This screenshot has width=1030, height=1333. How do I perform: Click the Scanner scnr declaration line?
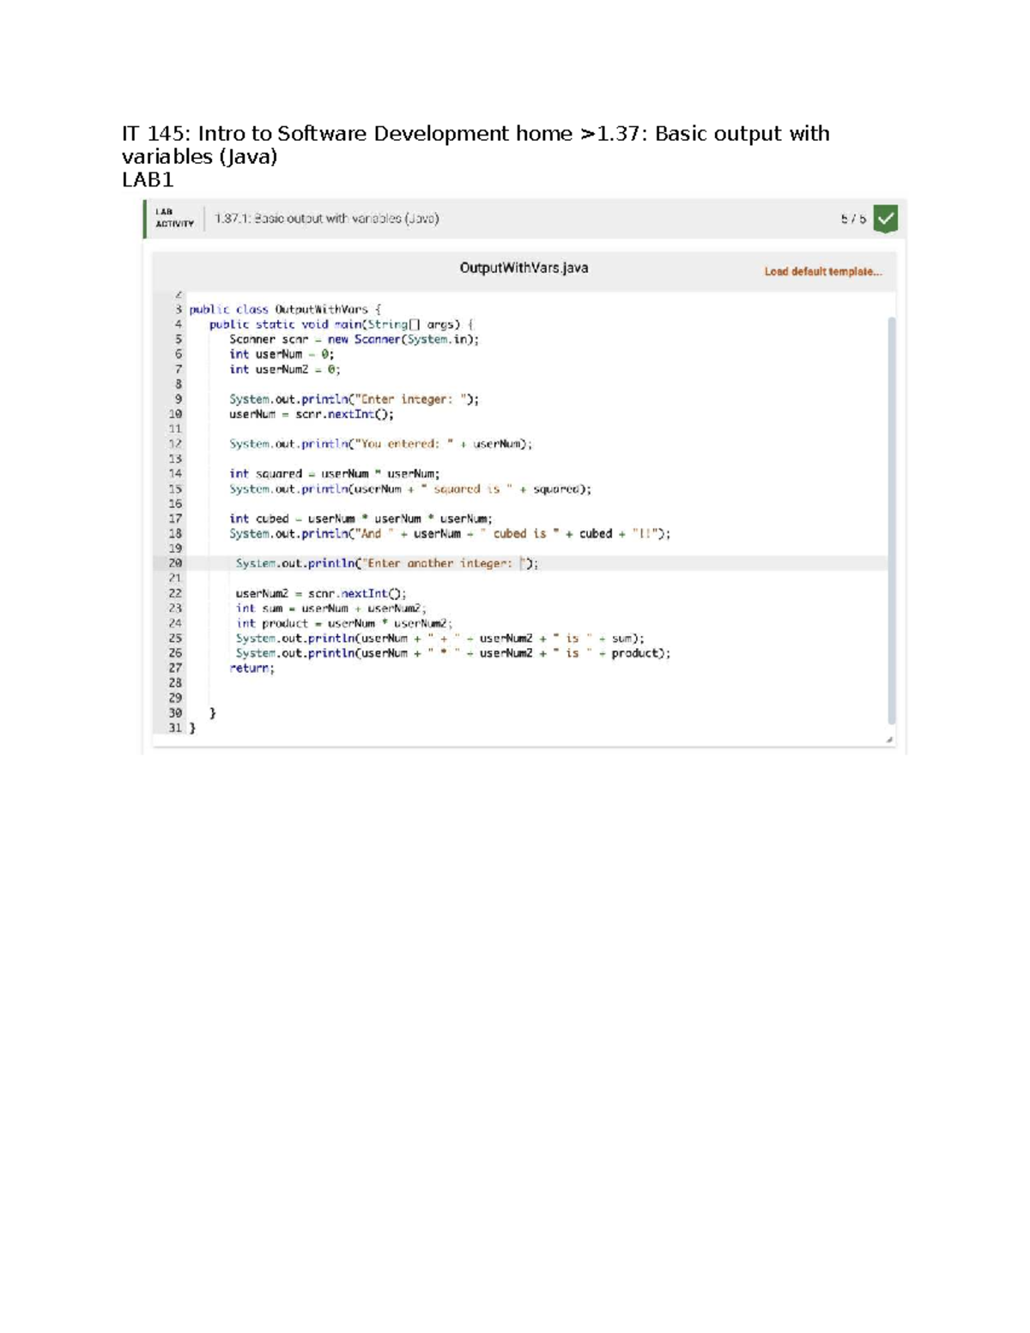354,339
